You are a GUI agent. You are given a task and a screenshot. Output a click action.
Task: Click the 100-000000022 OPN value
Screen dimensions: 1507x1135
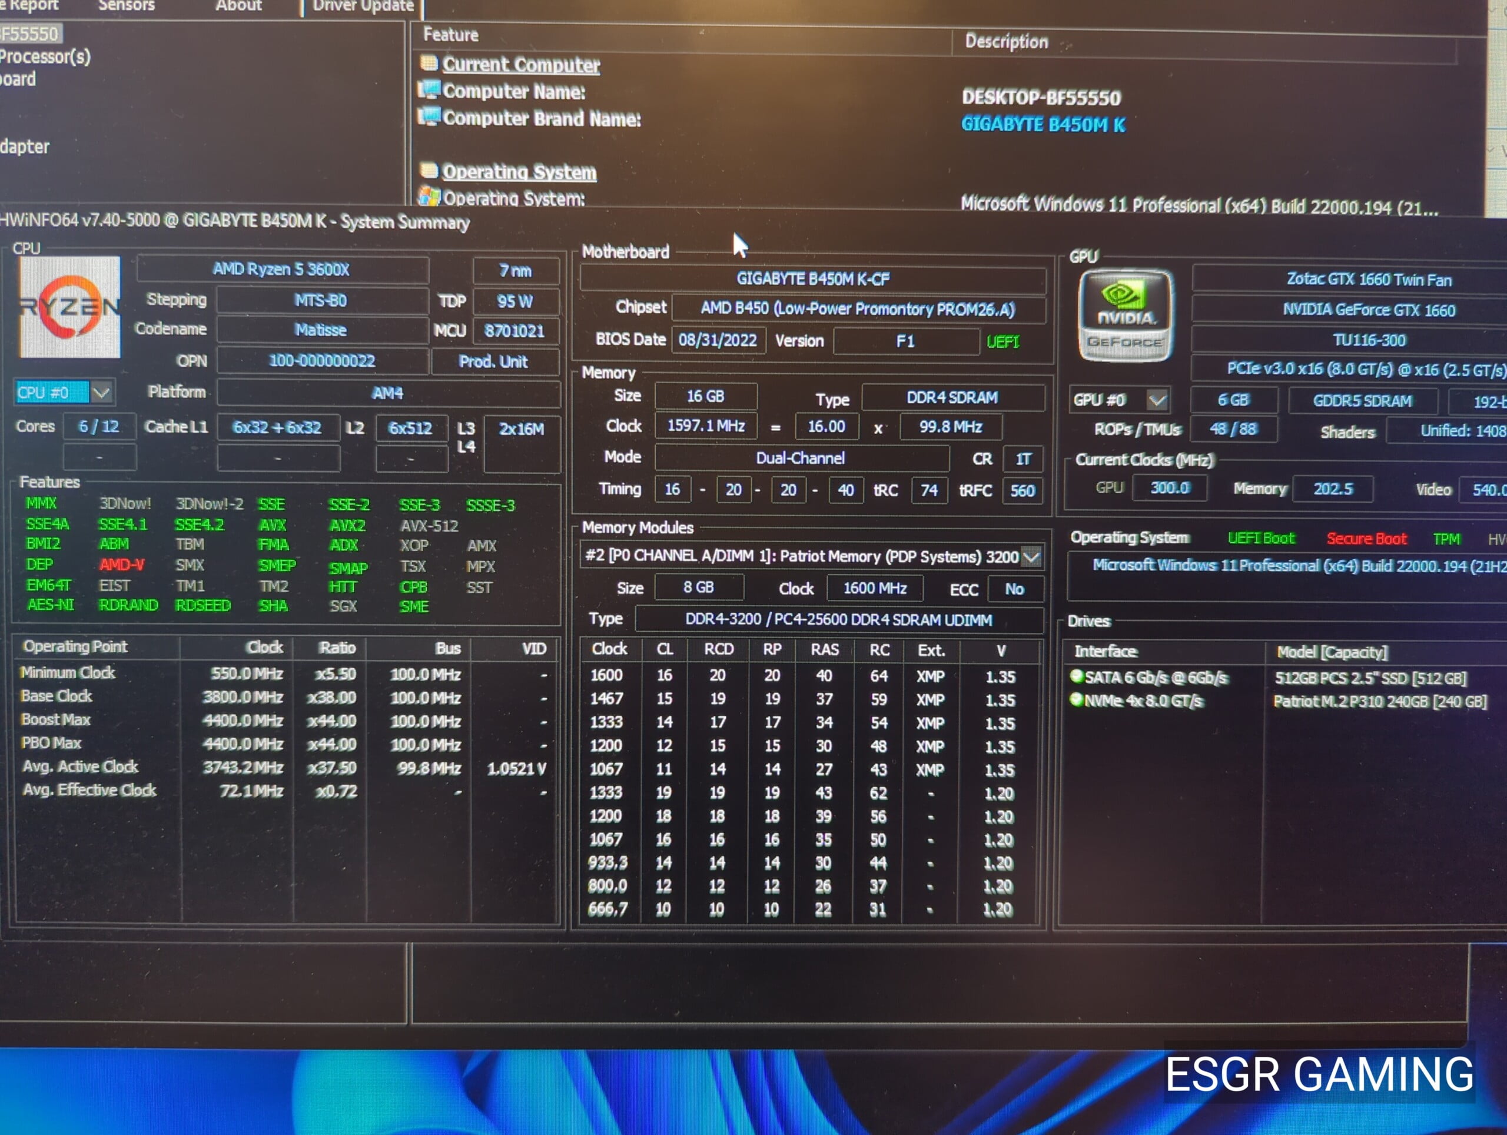(x=322, y=361)
